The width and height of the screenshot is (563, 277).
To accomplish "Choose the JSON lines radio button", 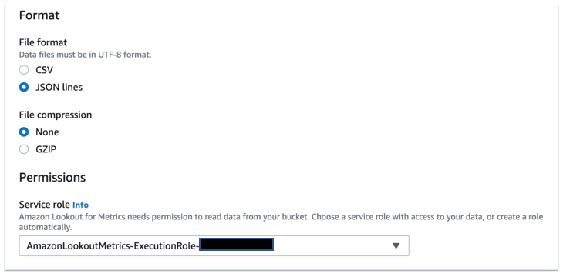I will [x=24, y=87].
